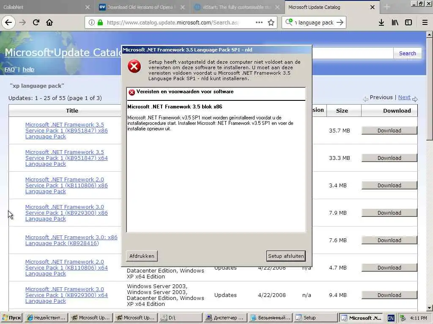Open the search engine magnifier icon
Viewport: 433px width, 324px height.
coord(289,22)
